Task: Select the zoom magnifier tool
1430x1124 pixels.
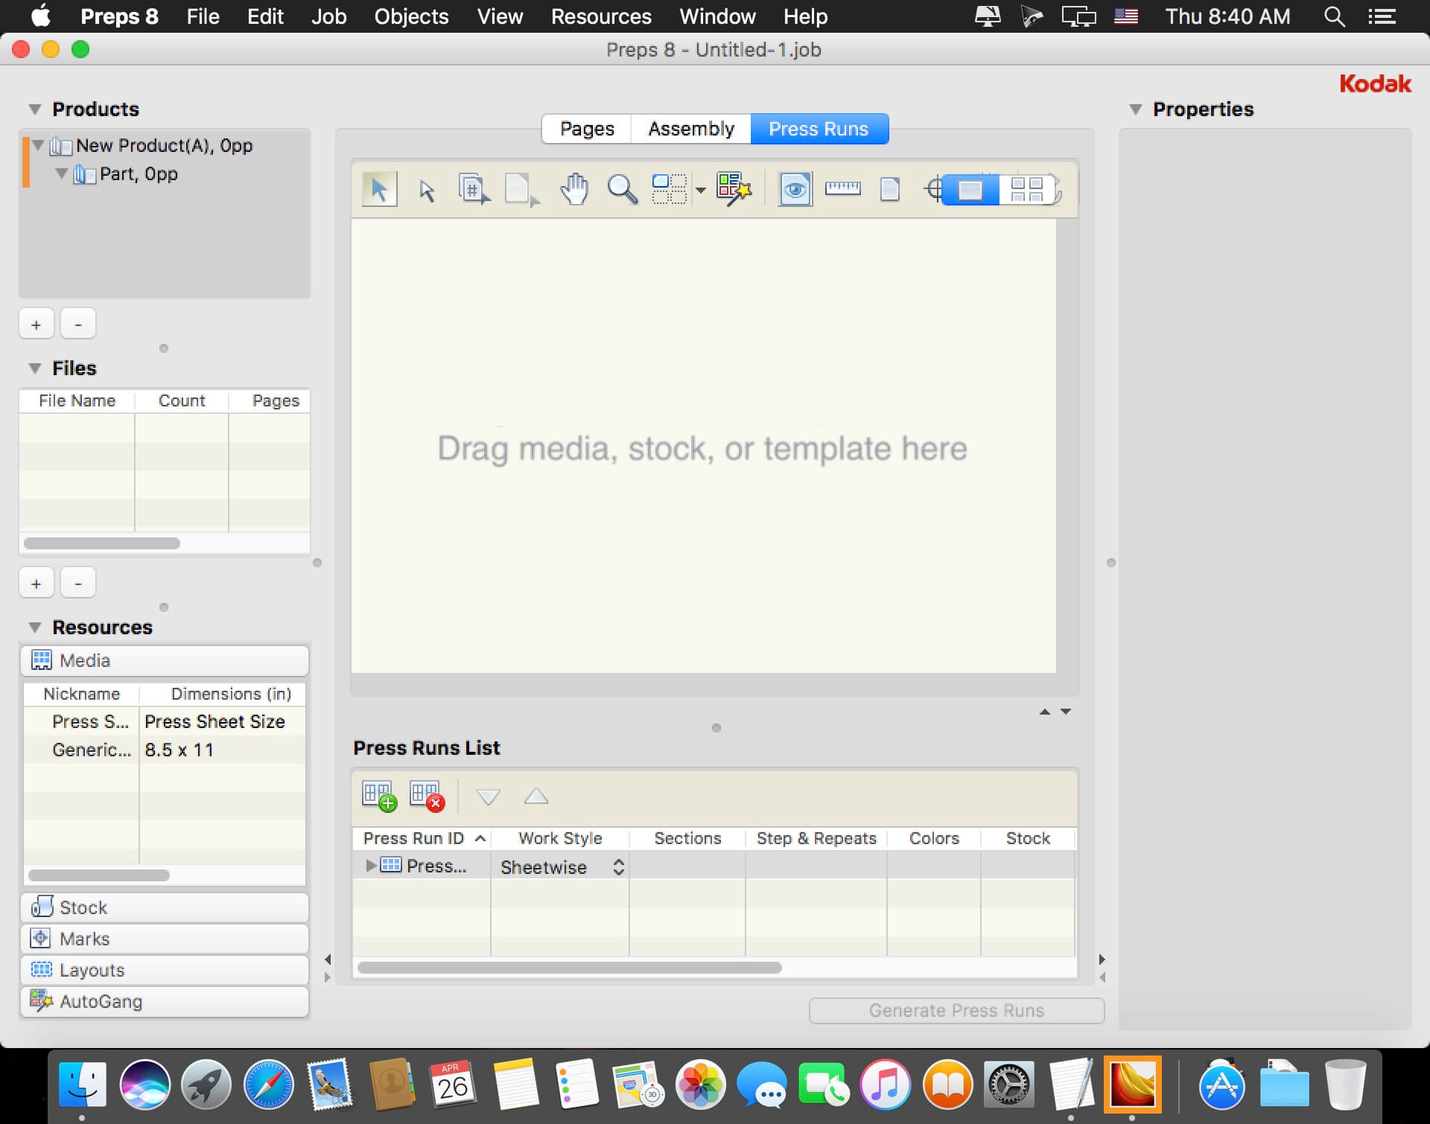Action: (623, 189)
